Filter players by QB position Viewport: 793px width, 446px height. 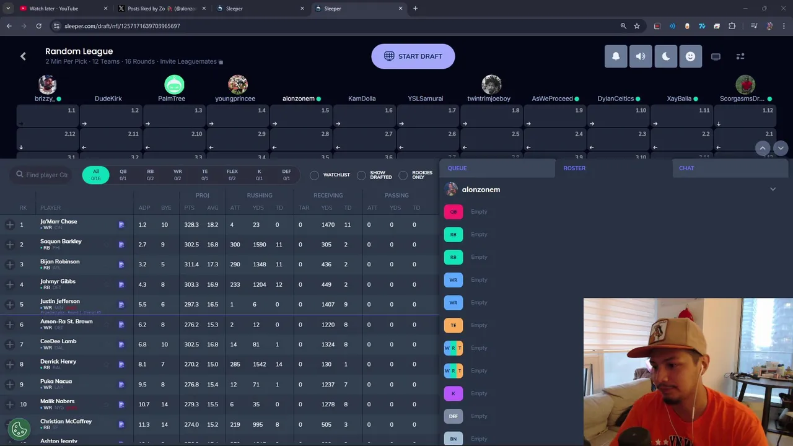(123, 175)
